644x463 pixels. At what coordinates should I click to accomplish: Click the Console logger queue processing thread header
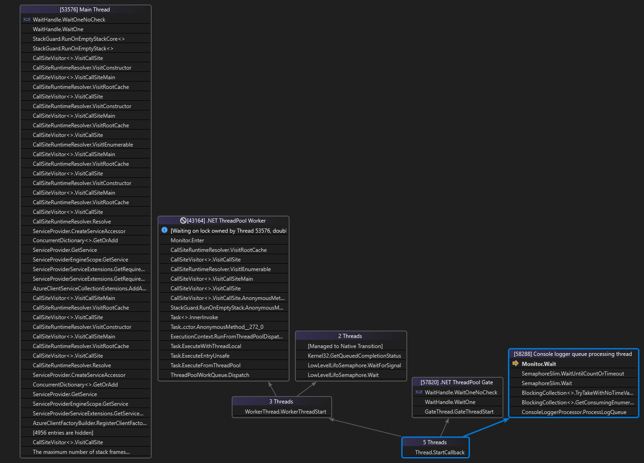tap(573, 354)
